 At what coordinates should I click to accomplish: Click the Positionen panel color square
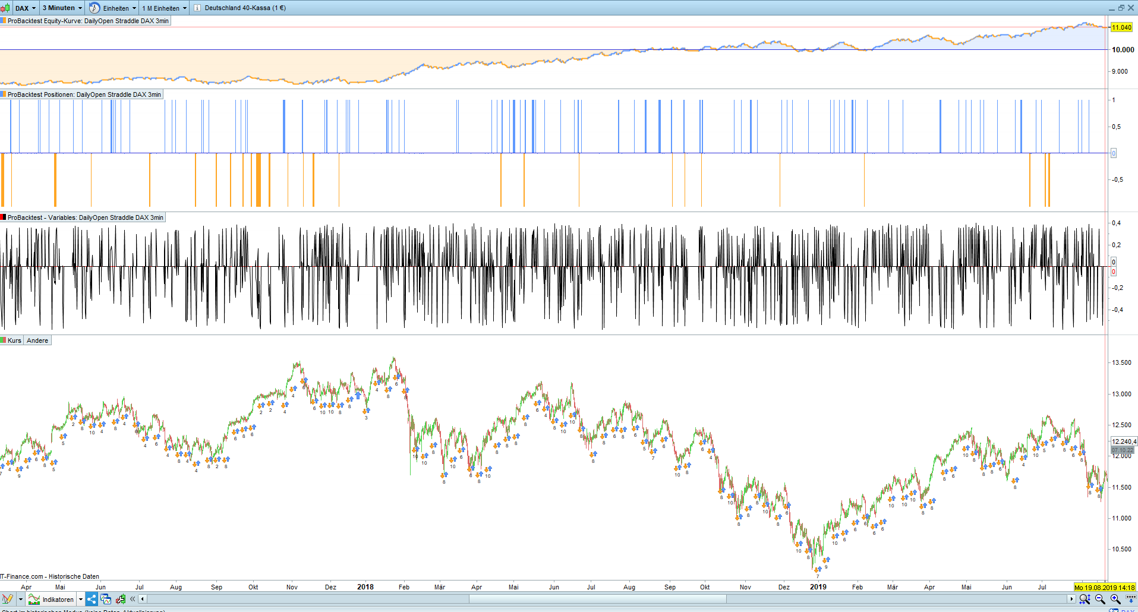(3, 94)
